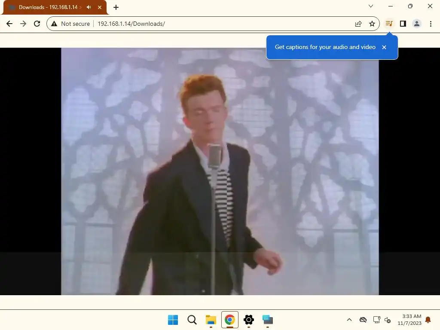This screenshot has width=440, height=330.
Task: Open the OneDrive cloud tray icon
Action: click(363, 320)
